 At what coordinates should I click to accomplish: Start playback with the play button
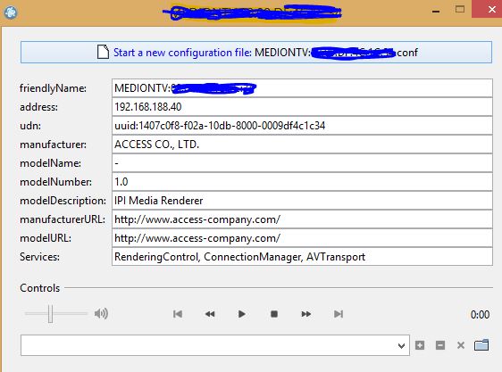pos(242,314)
